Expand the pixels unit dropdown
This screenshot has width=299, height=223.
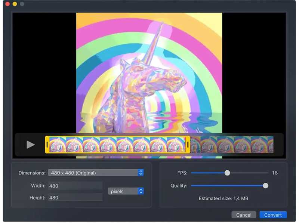point(126,191)
